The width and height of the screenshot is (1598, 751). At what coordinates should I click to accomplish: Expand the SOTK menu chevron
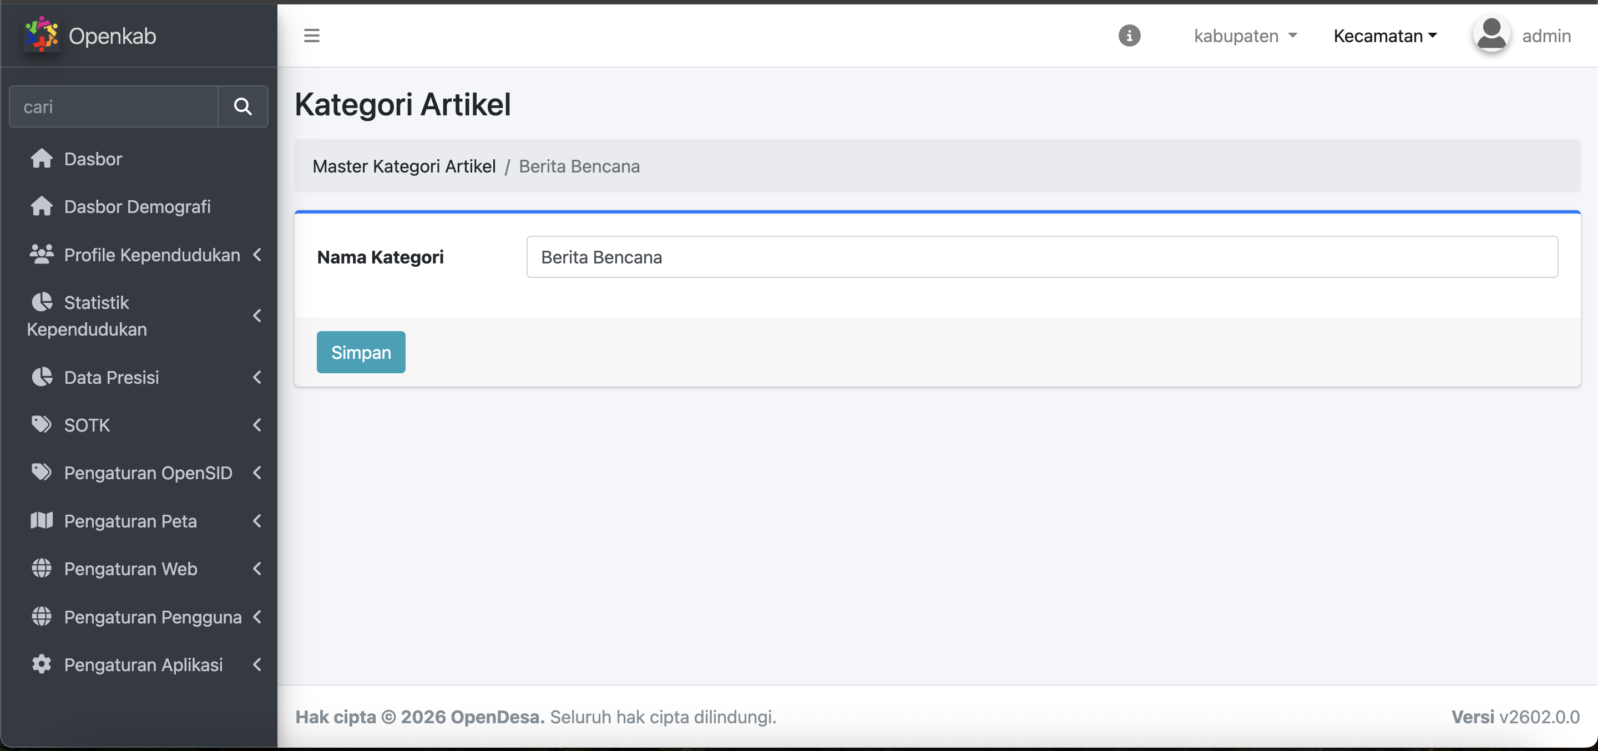(x=257, y=425)
